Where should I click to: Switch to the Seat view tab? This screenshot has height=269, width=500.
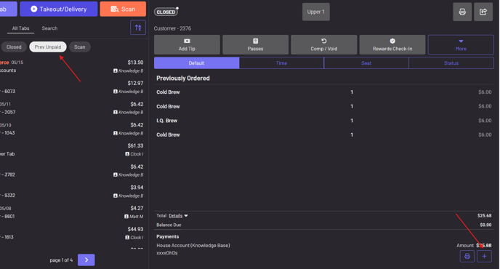click(x=366, y=63)
